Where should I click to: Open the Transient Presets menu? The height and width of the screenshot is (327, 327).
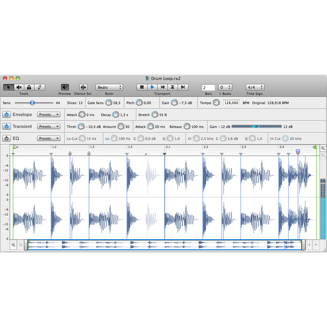click(x=48, y=127)
